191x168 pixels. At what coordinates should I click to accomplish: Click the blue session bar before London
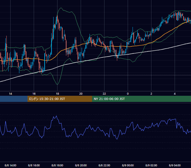coord(14,99)
